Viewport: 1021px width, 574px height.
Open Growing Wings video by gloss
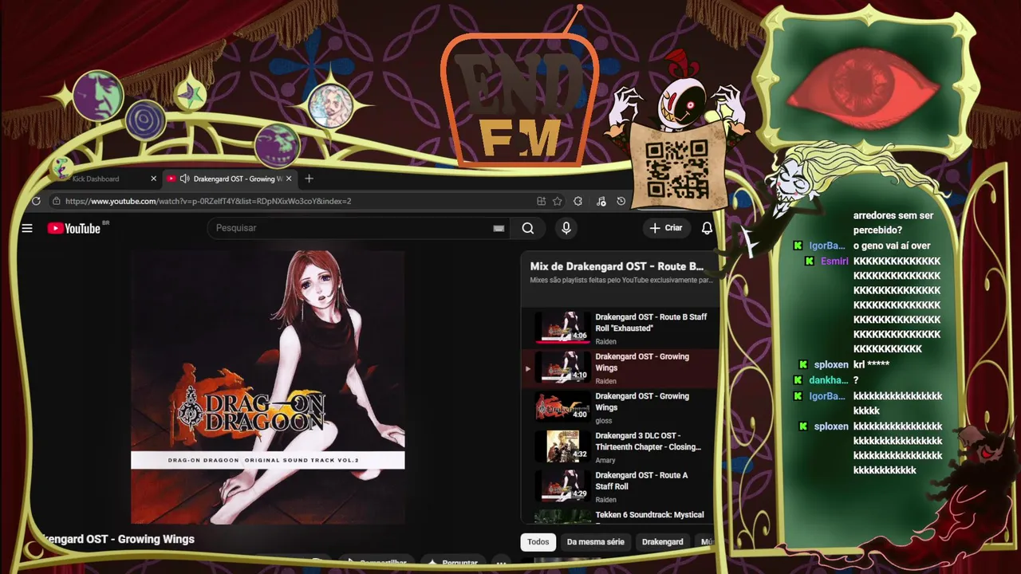click(620, 407)
